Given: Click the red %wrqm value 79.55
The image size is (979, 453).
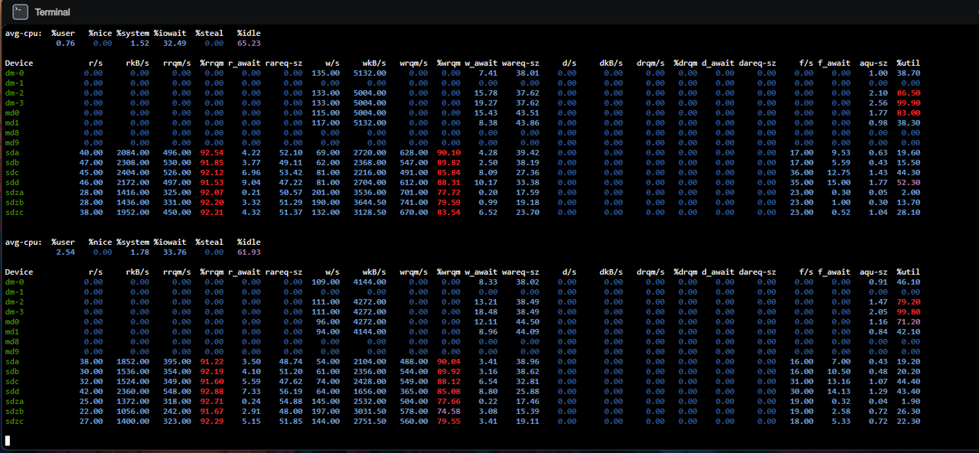Looking at the screenshot, I should (449, 422).
